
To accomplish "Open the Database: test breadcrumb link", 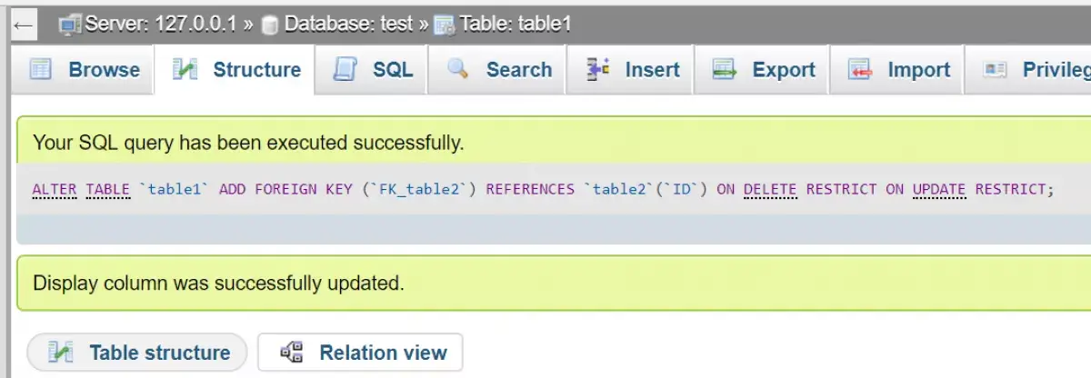I will coord(349,24).
